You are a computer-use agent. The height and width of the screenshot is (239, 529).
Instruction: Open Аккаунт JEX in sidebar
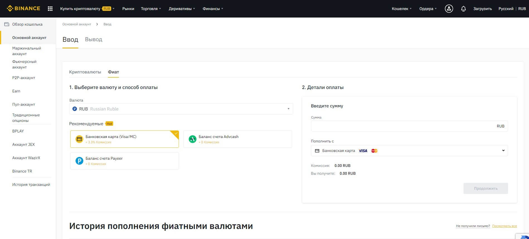click(23, 144)
